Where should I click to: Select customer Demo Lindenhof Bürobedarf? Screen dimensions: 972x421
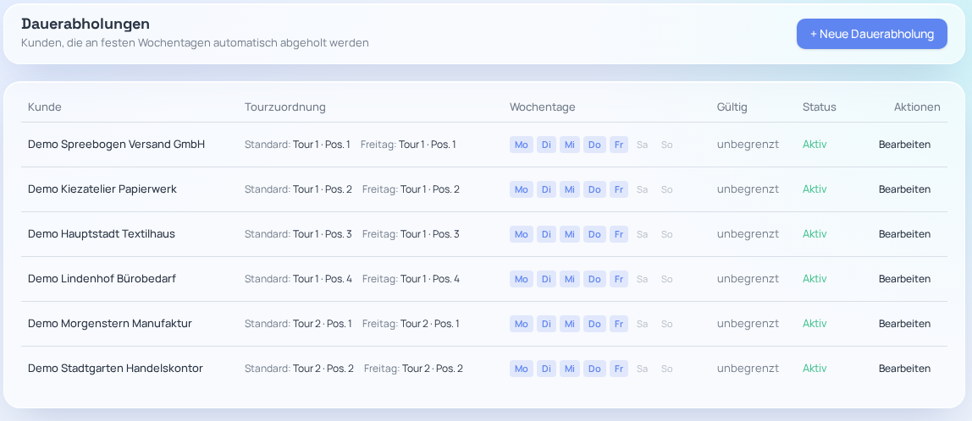tap(102, 279)
